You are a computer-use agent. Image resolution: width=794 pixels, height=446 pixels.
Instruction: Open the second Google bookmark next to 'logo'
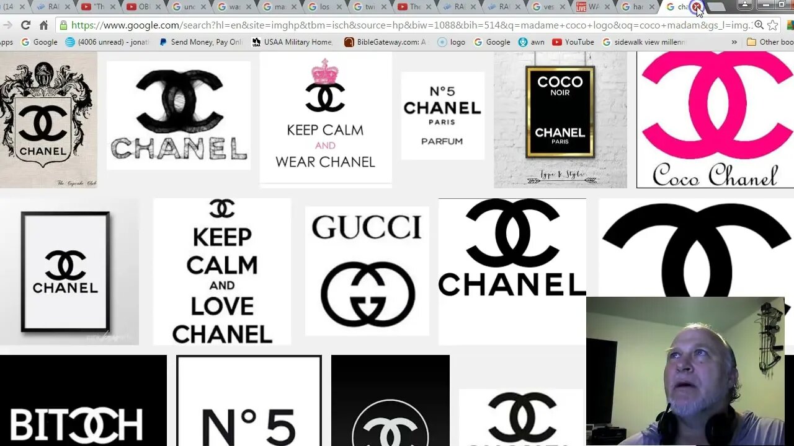tap(493, 42)
